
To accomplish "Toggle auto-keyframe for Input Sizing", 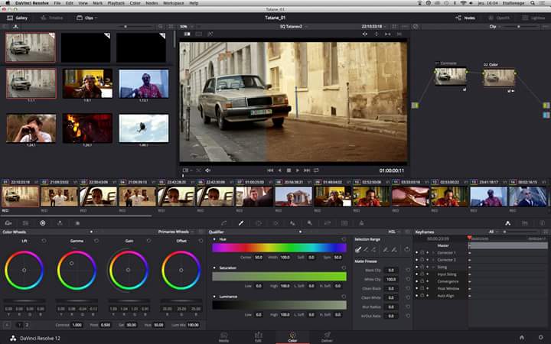I will [427, 274].
